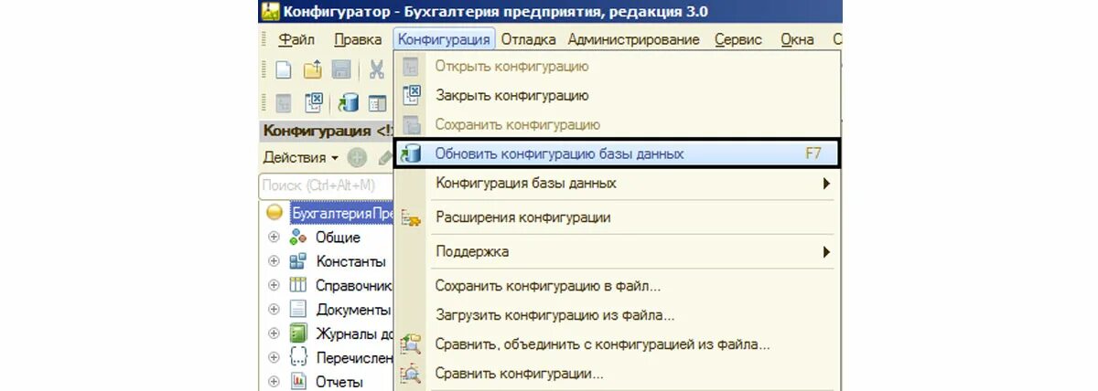The image size is (1098, 391).
Task: Expand the Справочники tree node
Action: pos(274,285)
